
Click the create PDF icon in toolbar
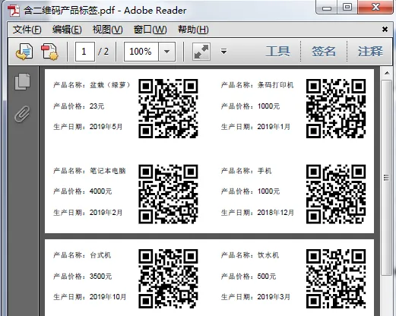click(49, 52)
